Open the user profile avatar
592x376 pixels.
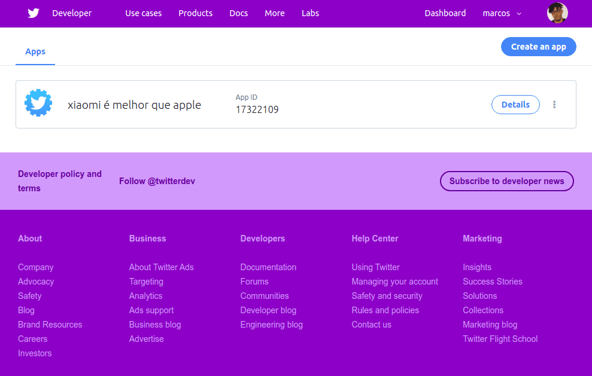pos(557,13)
